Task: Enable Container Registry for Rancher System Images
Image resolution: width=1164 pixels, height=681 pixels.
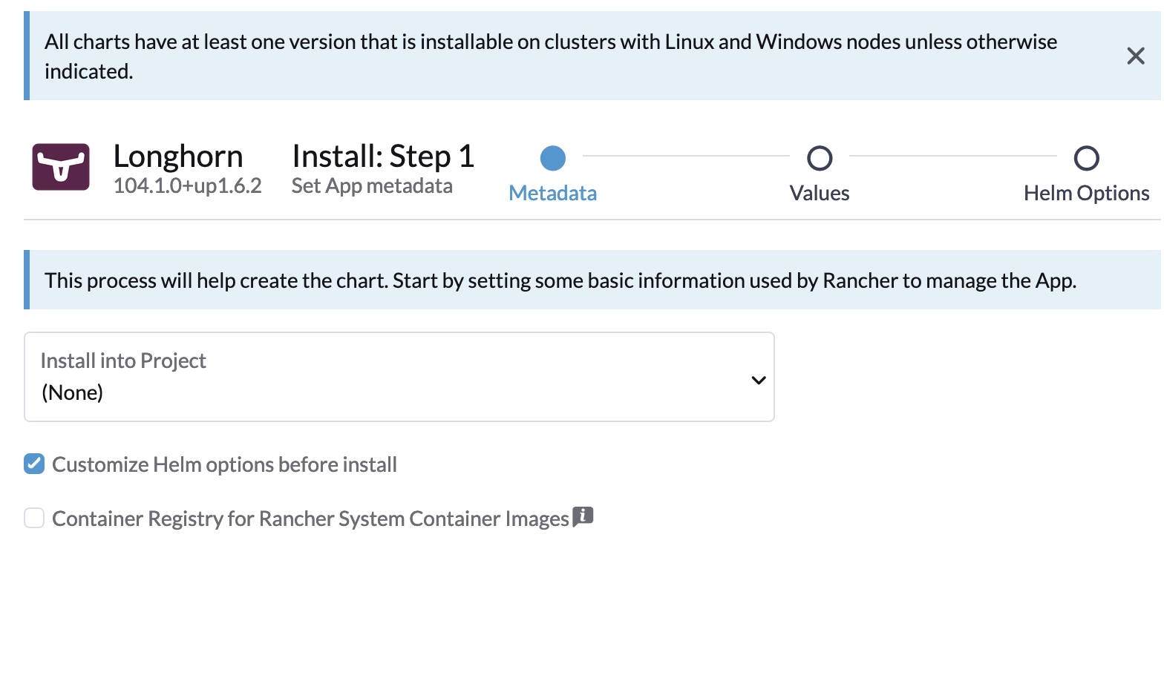Action: [x=34, y=518]
